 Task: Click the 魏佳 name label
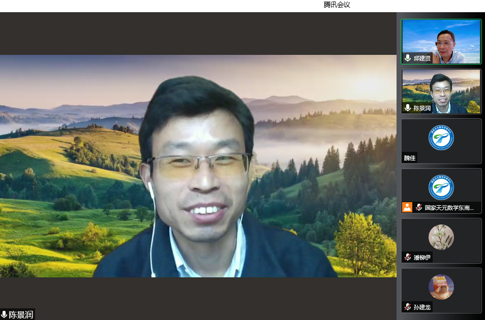[410, 157]
